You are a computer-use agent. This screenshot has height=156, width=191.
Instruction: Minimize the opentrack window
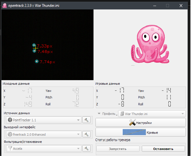(154, 5)
